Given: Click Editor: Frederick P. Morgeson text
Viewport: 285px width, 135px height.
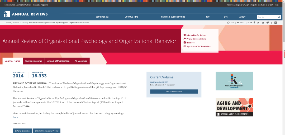Looking at the screenshot, I should coord(163,85).
